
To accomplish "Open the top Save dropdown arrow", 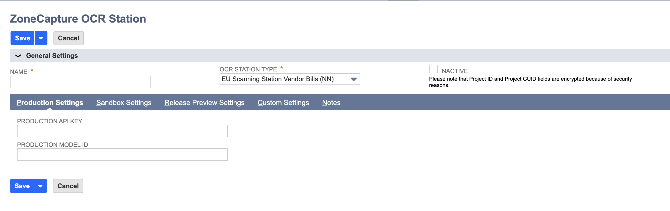I will 41,38.
